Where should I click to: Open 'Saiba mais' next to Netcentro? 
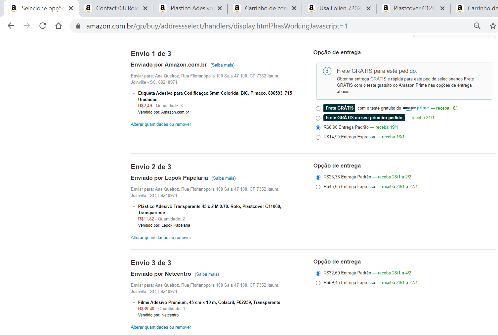click(x=207, y=274)
